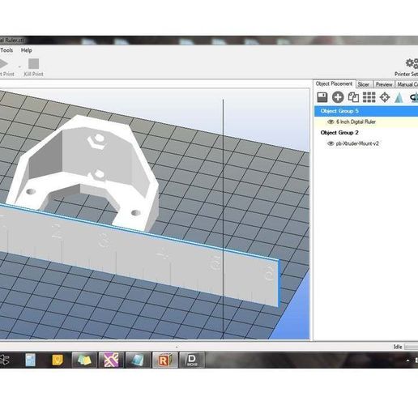Open the Help menu
The height and width of the screenshot is (418, 418).
[27, 50]
